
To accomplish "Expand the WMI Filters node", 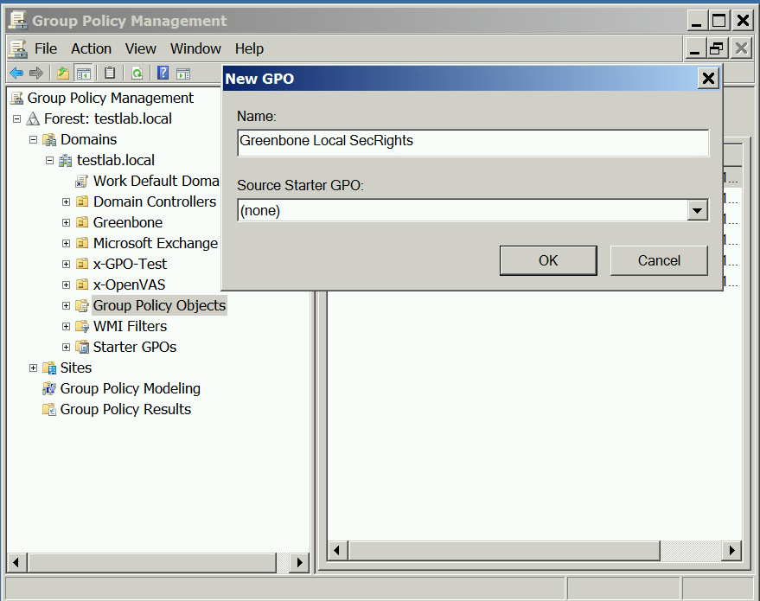I will click(x=67, y=327).
